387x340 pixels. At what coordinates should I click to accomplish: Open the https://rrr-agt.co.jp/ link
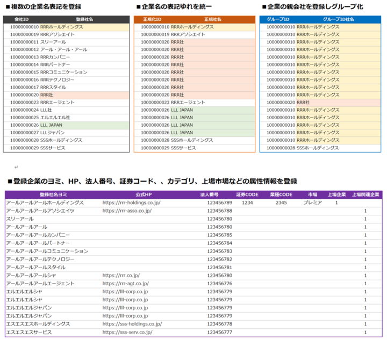pyautogui.click(x=125, y=284)
